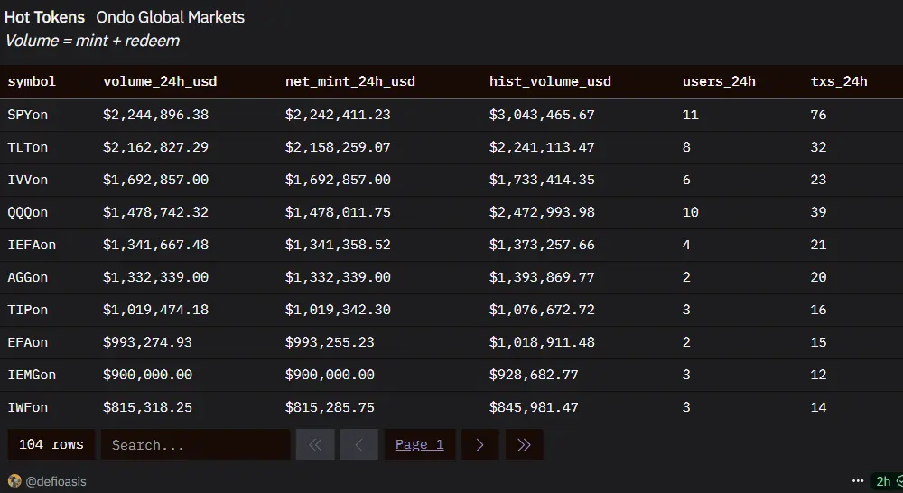The width and height of the screenshot is (903, 493).
Task: Click the 2h refresh status badge
Action: point(887,481)
